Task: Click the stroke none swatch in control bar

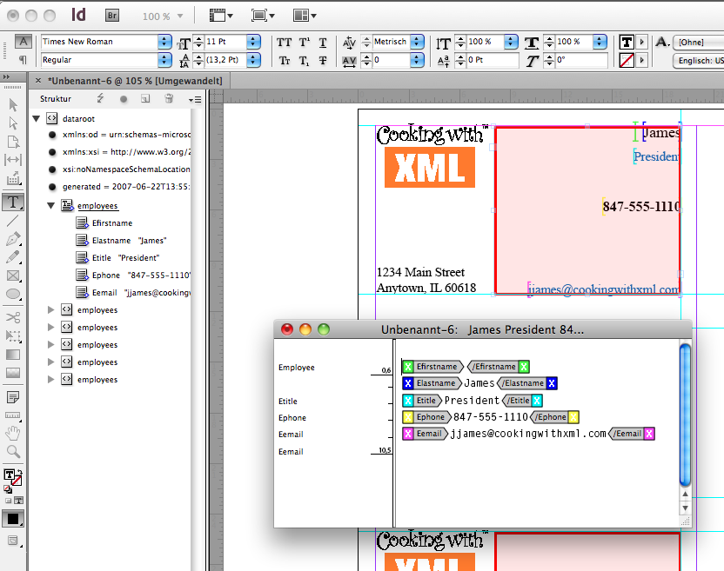Action: [x=627, y=61]
